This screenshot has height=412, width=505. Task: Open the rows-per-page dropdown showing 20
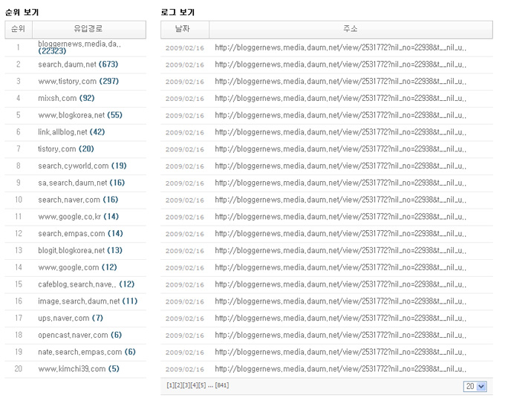click(475, 386)
